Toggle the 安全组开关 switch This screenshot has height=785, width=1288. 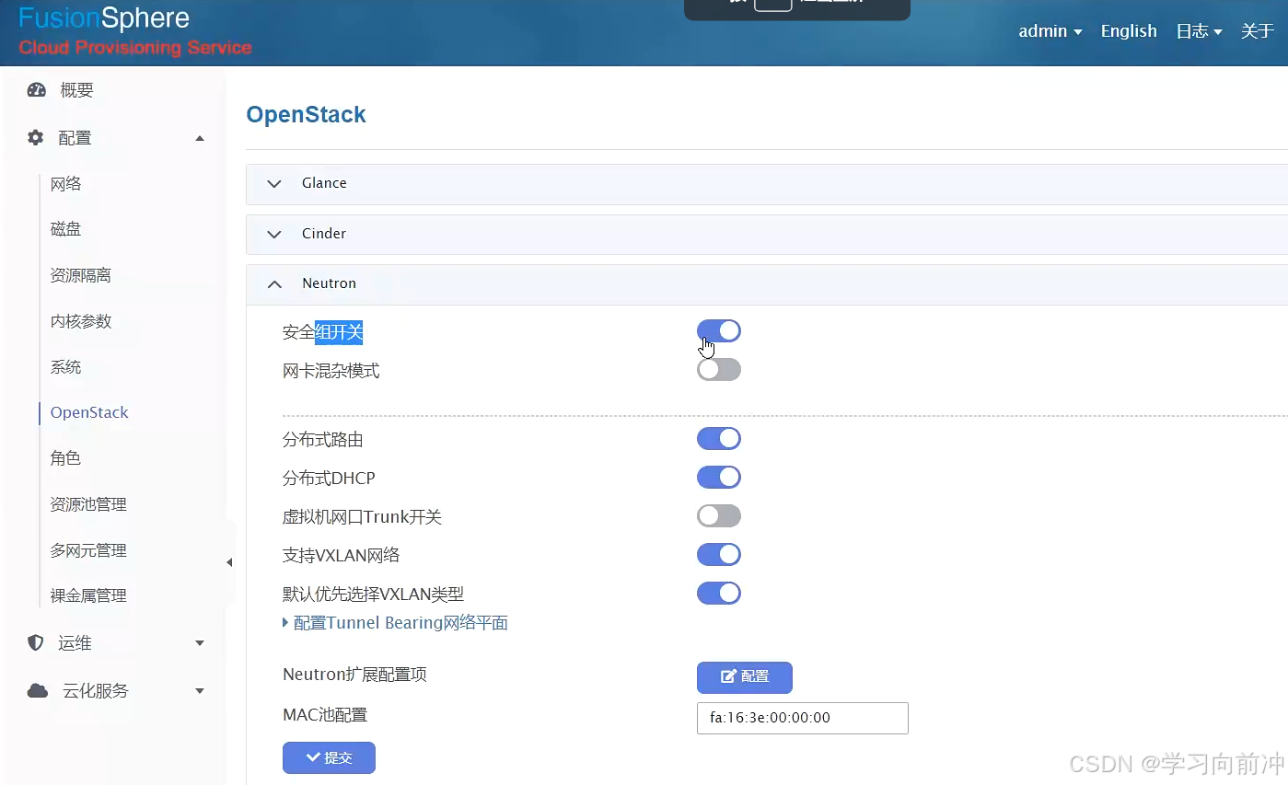pyautogui.click(x=719, y=331)
